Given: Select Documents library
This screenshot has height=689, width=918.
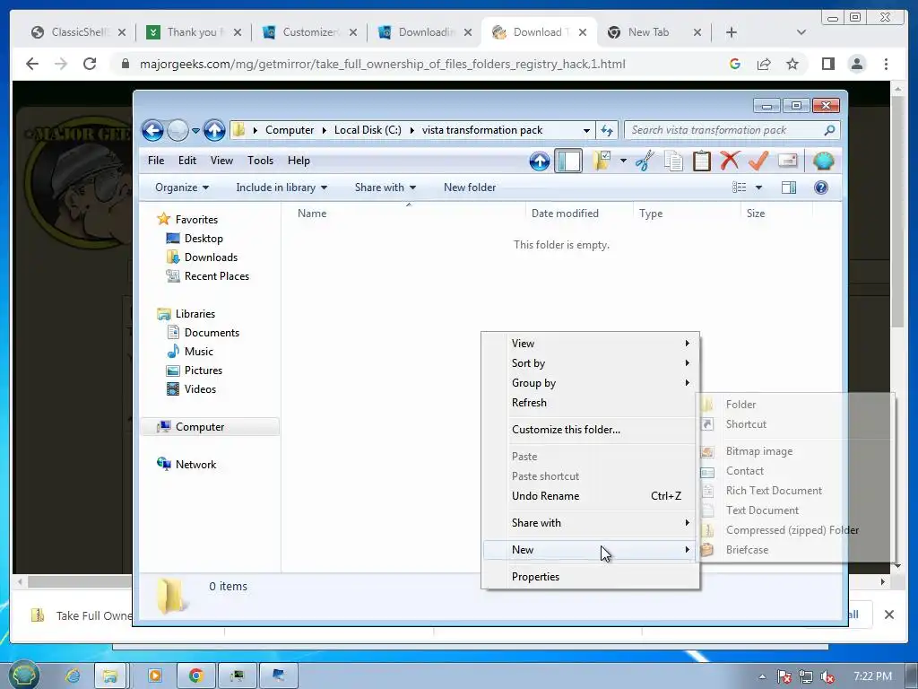Looking at the screenshot, I should [x=212, y=333].
